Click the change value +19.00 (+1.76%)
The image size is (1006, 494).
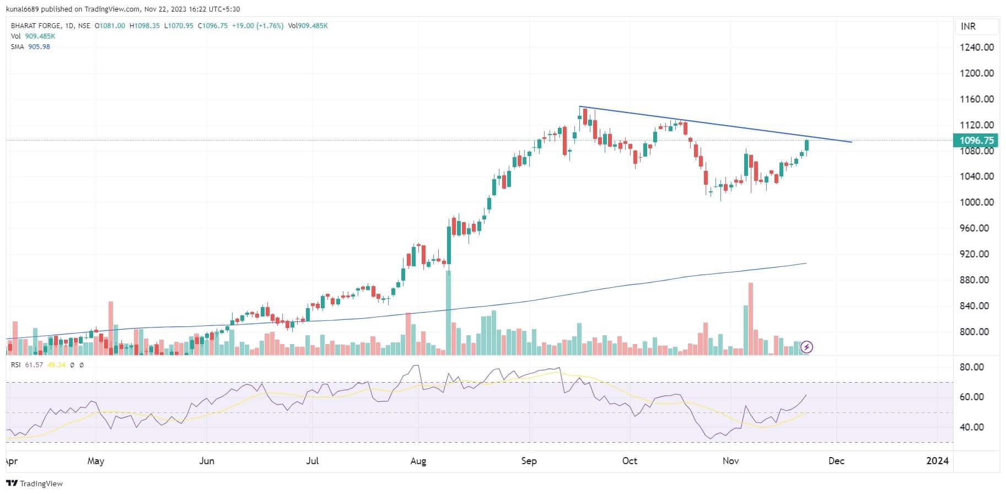tap(257, 26)
